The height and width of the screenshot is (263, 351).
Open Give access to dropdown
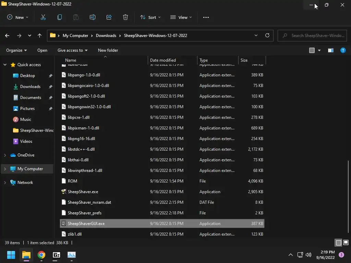click(73, 50)
